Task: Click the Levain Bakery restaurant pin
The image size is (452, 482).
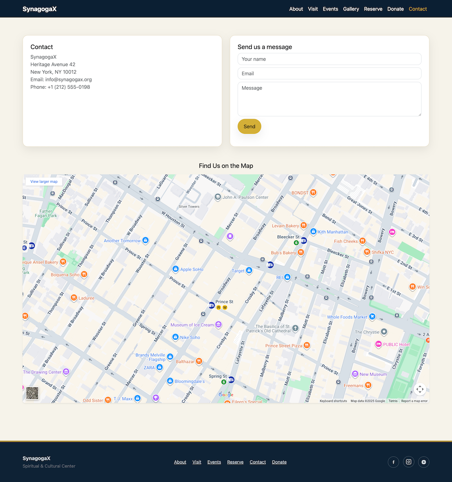Action: (x=304, y=225)
